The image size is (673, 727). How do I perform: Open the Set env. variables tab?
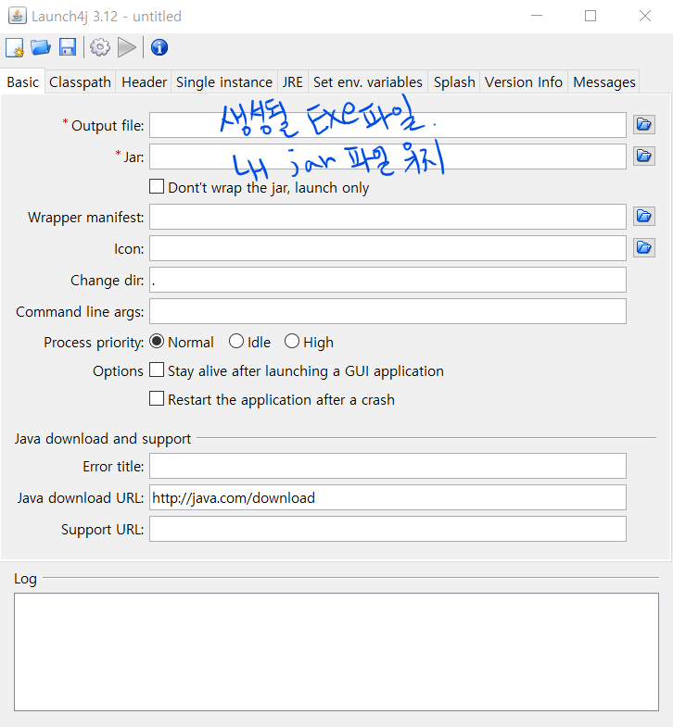[368, 82]
